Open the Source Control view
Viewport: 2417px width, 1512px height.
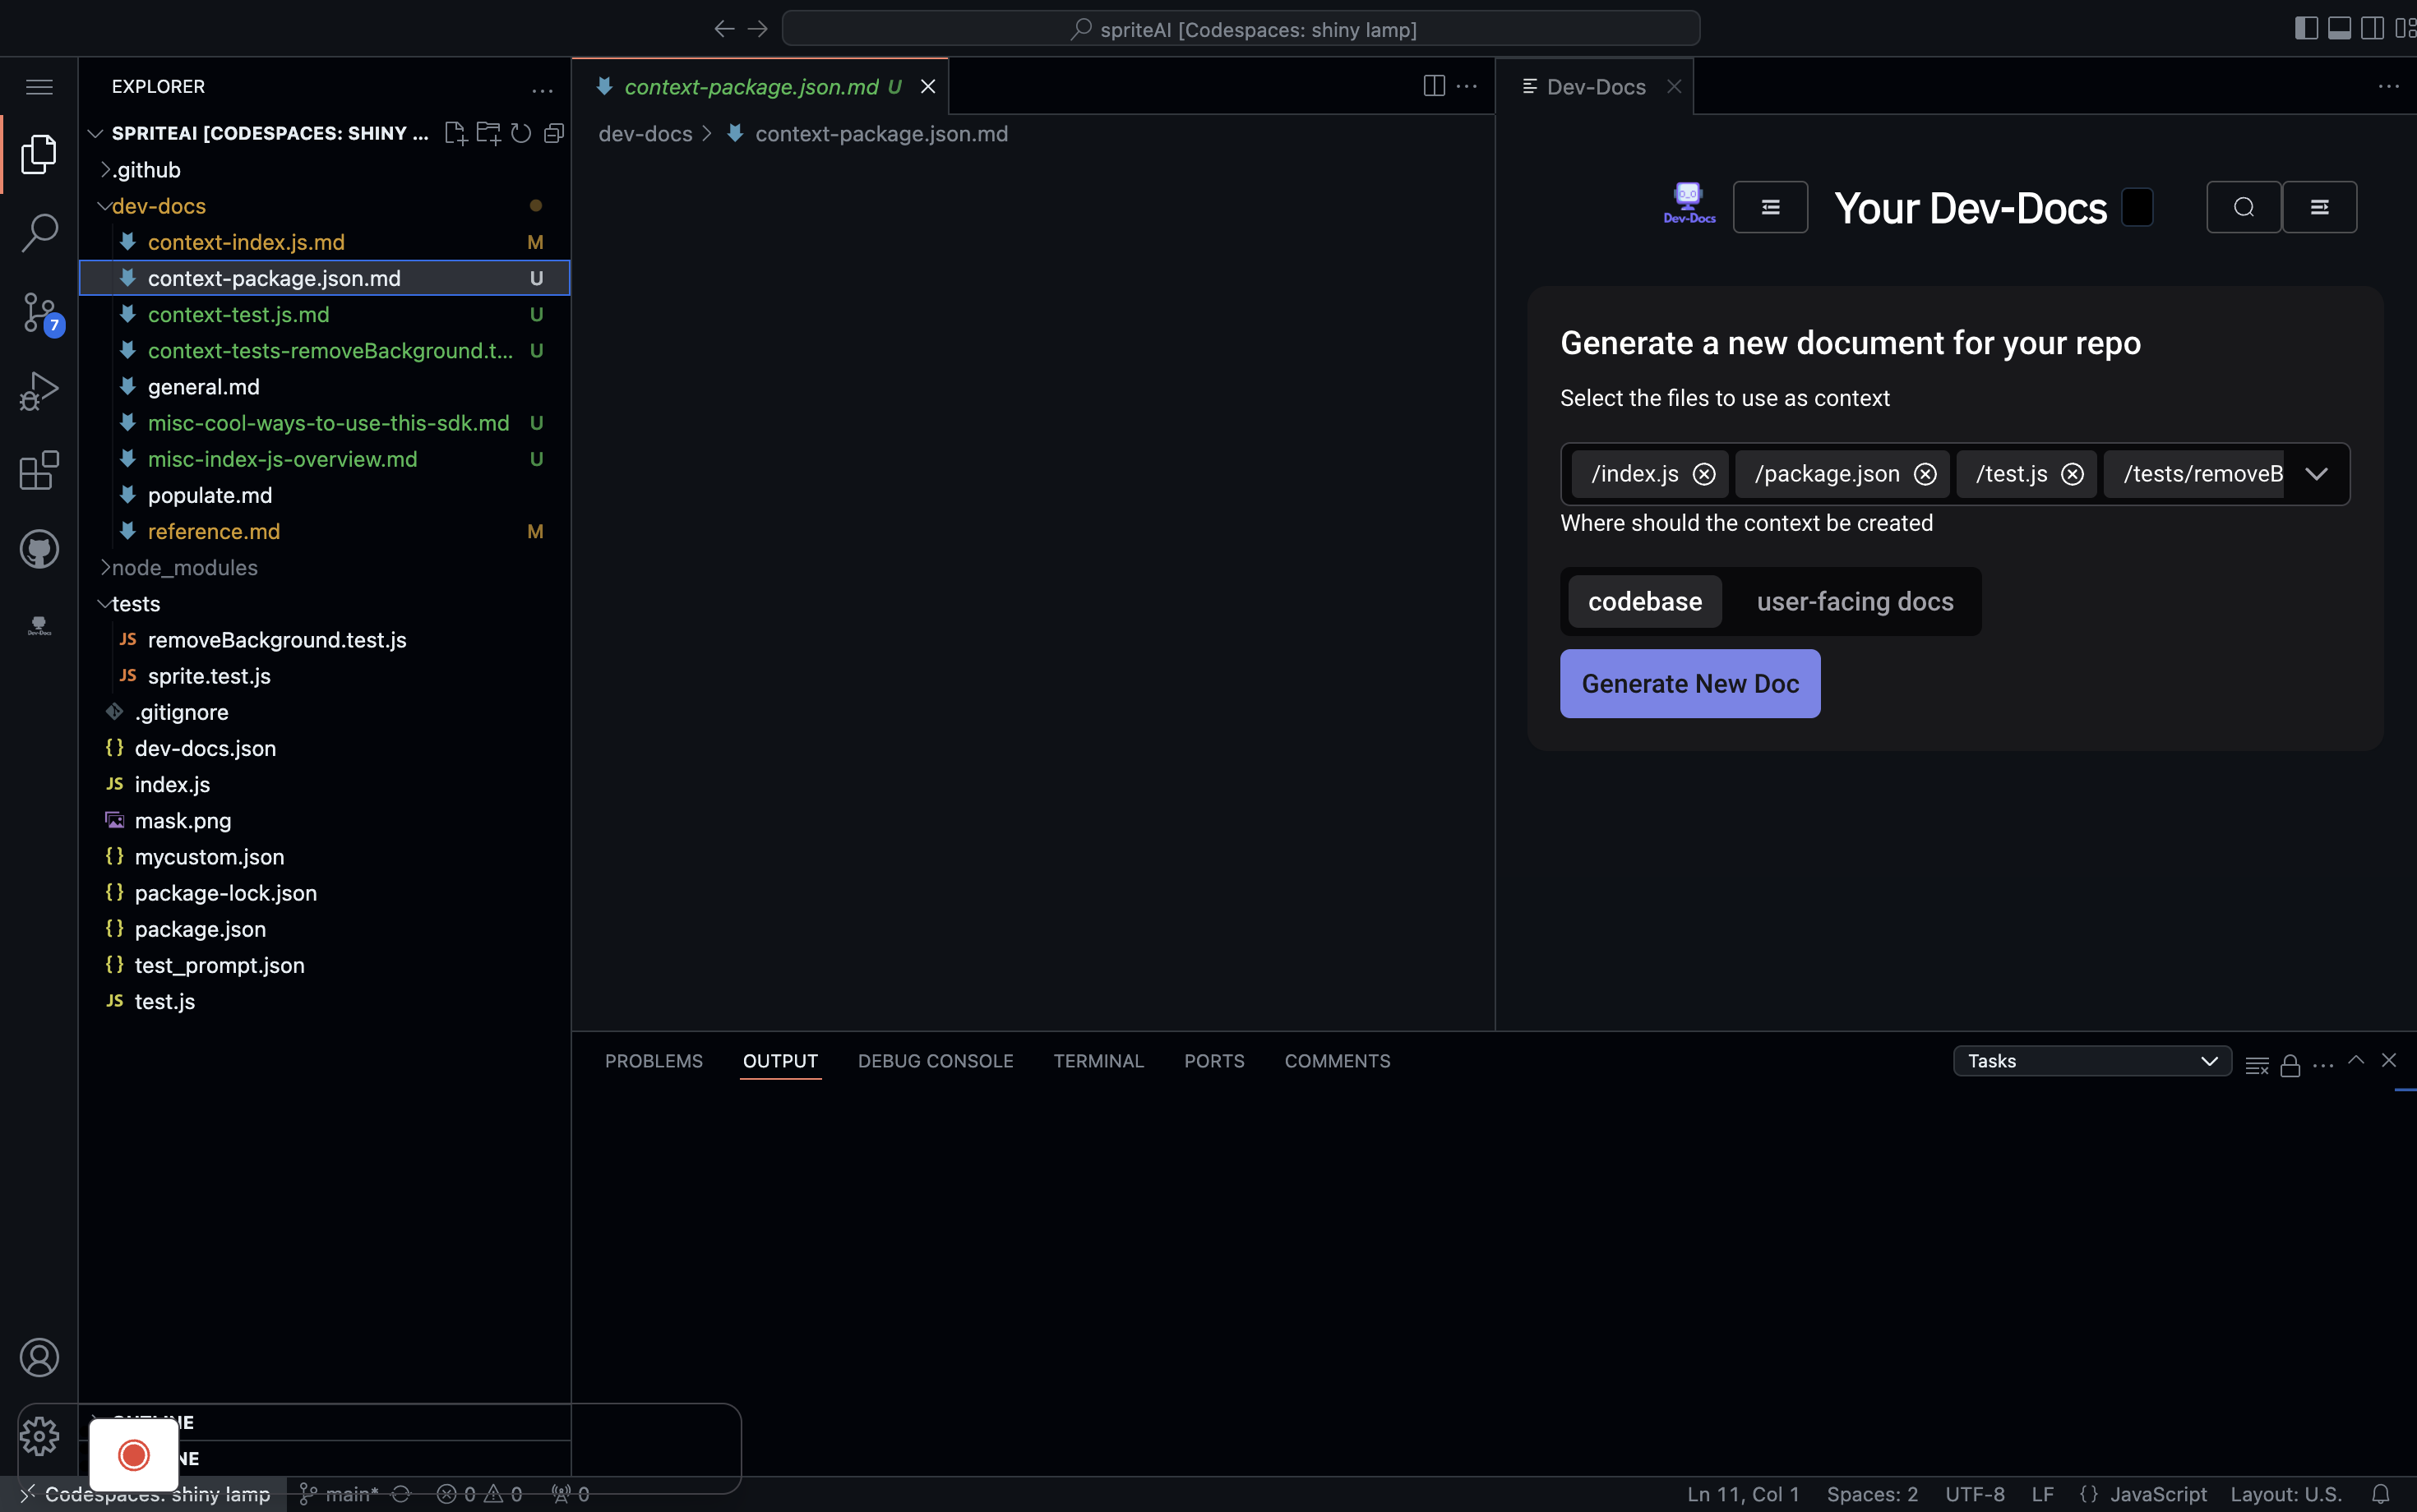pos(39,312)
